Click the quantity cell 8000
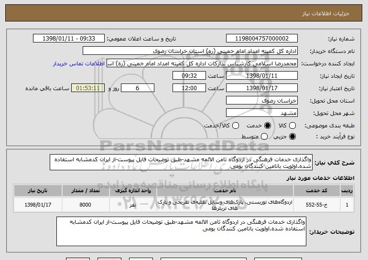This screenshot has width=368, height=260. [x=86, y=205]
